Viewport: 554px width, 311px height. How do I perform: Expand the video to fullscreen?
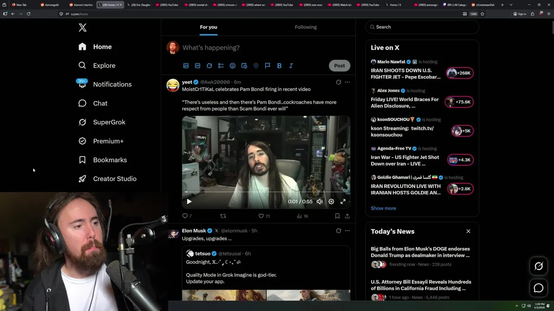(x=343, y=201)
